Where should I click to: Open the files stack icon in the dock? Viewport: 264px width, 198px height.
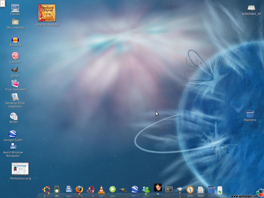coord(200,190)
